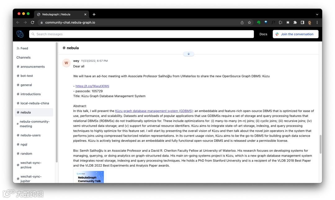Click the username wey
The height and width of the screenshot is (200, 335).
coord(76,61)
